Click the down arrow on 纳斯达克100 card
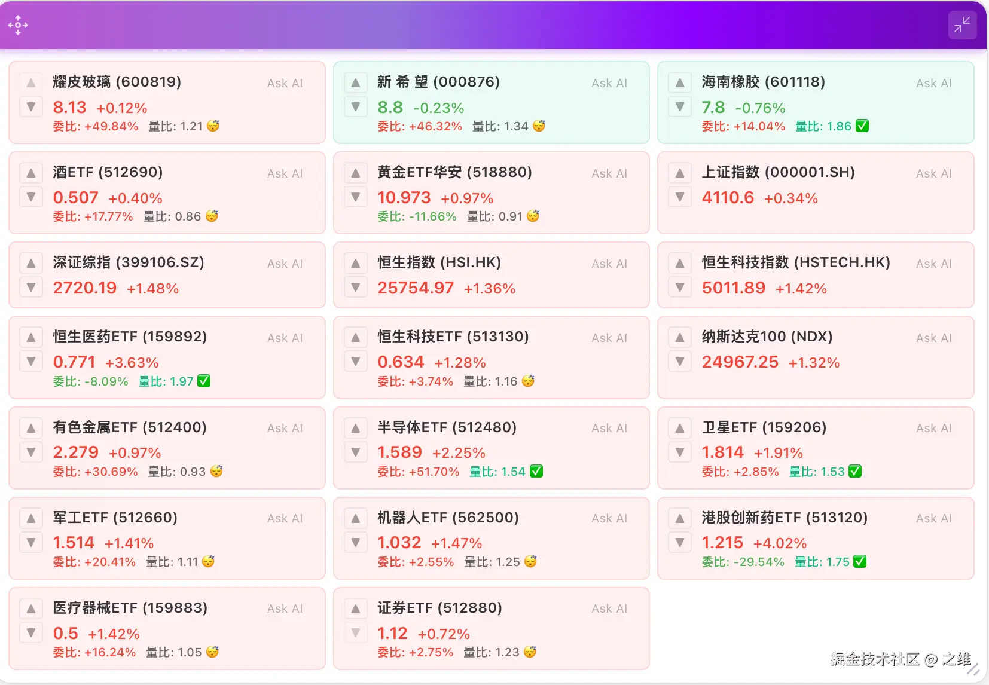Image resolution: width=989 pixels, height=685 pixels. click(x=679, y=361)
